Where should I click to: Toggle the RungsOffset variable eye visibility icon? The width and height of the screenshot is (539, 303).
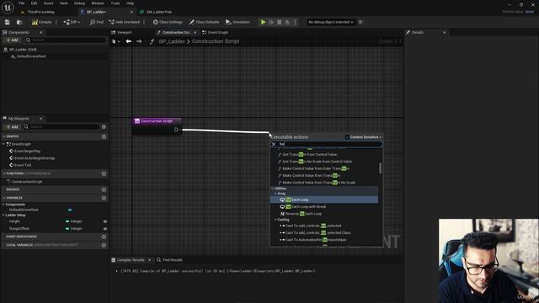click(x=105, y=228)
